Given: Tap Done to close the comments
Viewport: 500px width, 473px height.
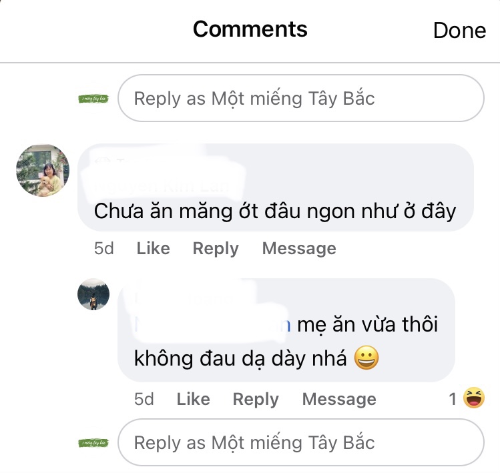Looking at the screenshot, I should (459, 30).
